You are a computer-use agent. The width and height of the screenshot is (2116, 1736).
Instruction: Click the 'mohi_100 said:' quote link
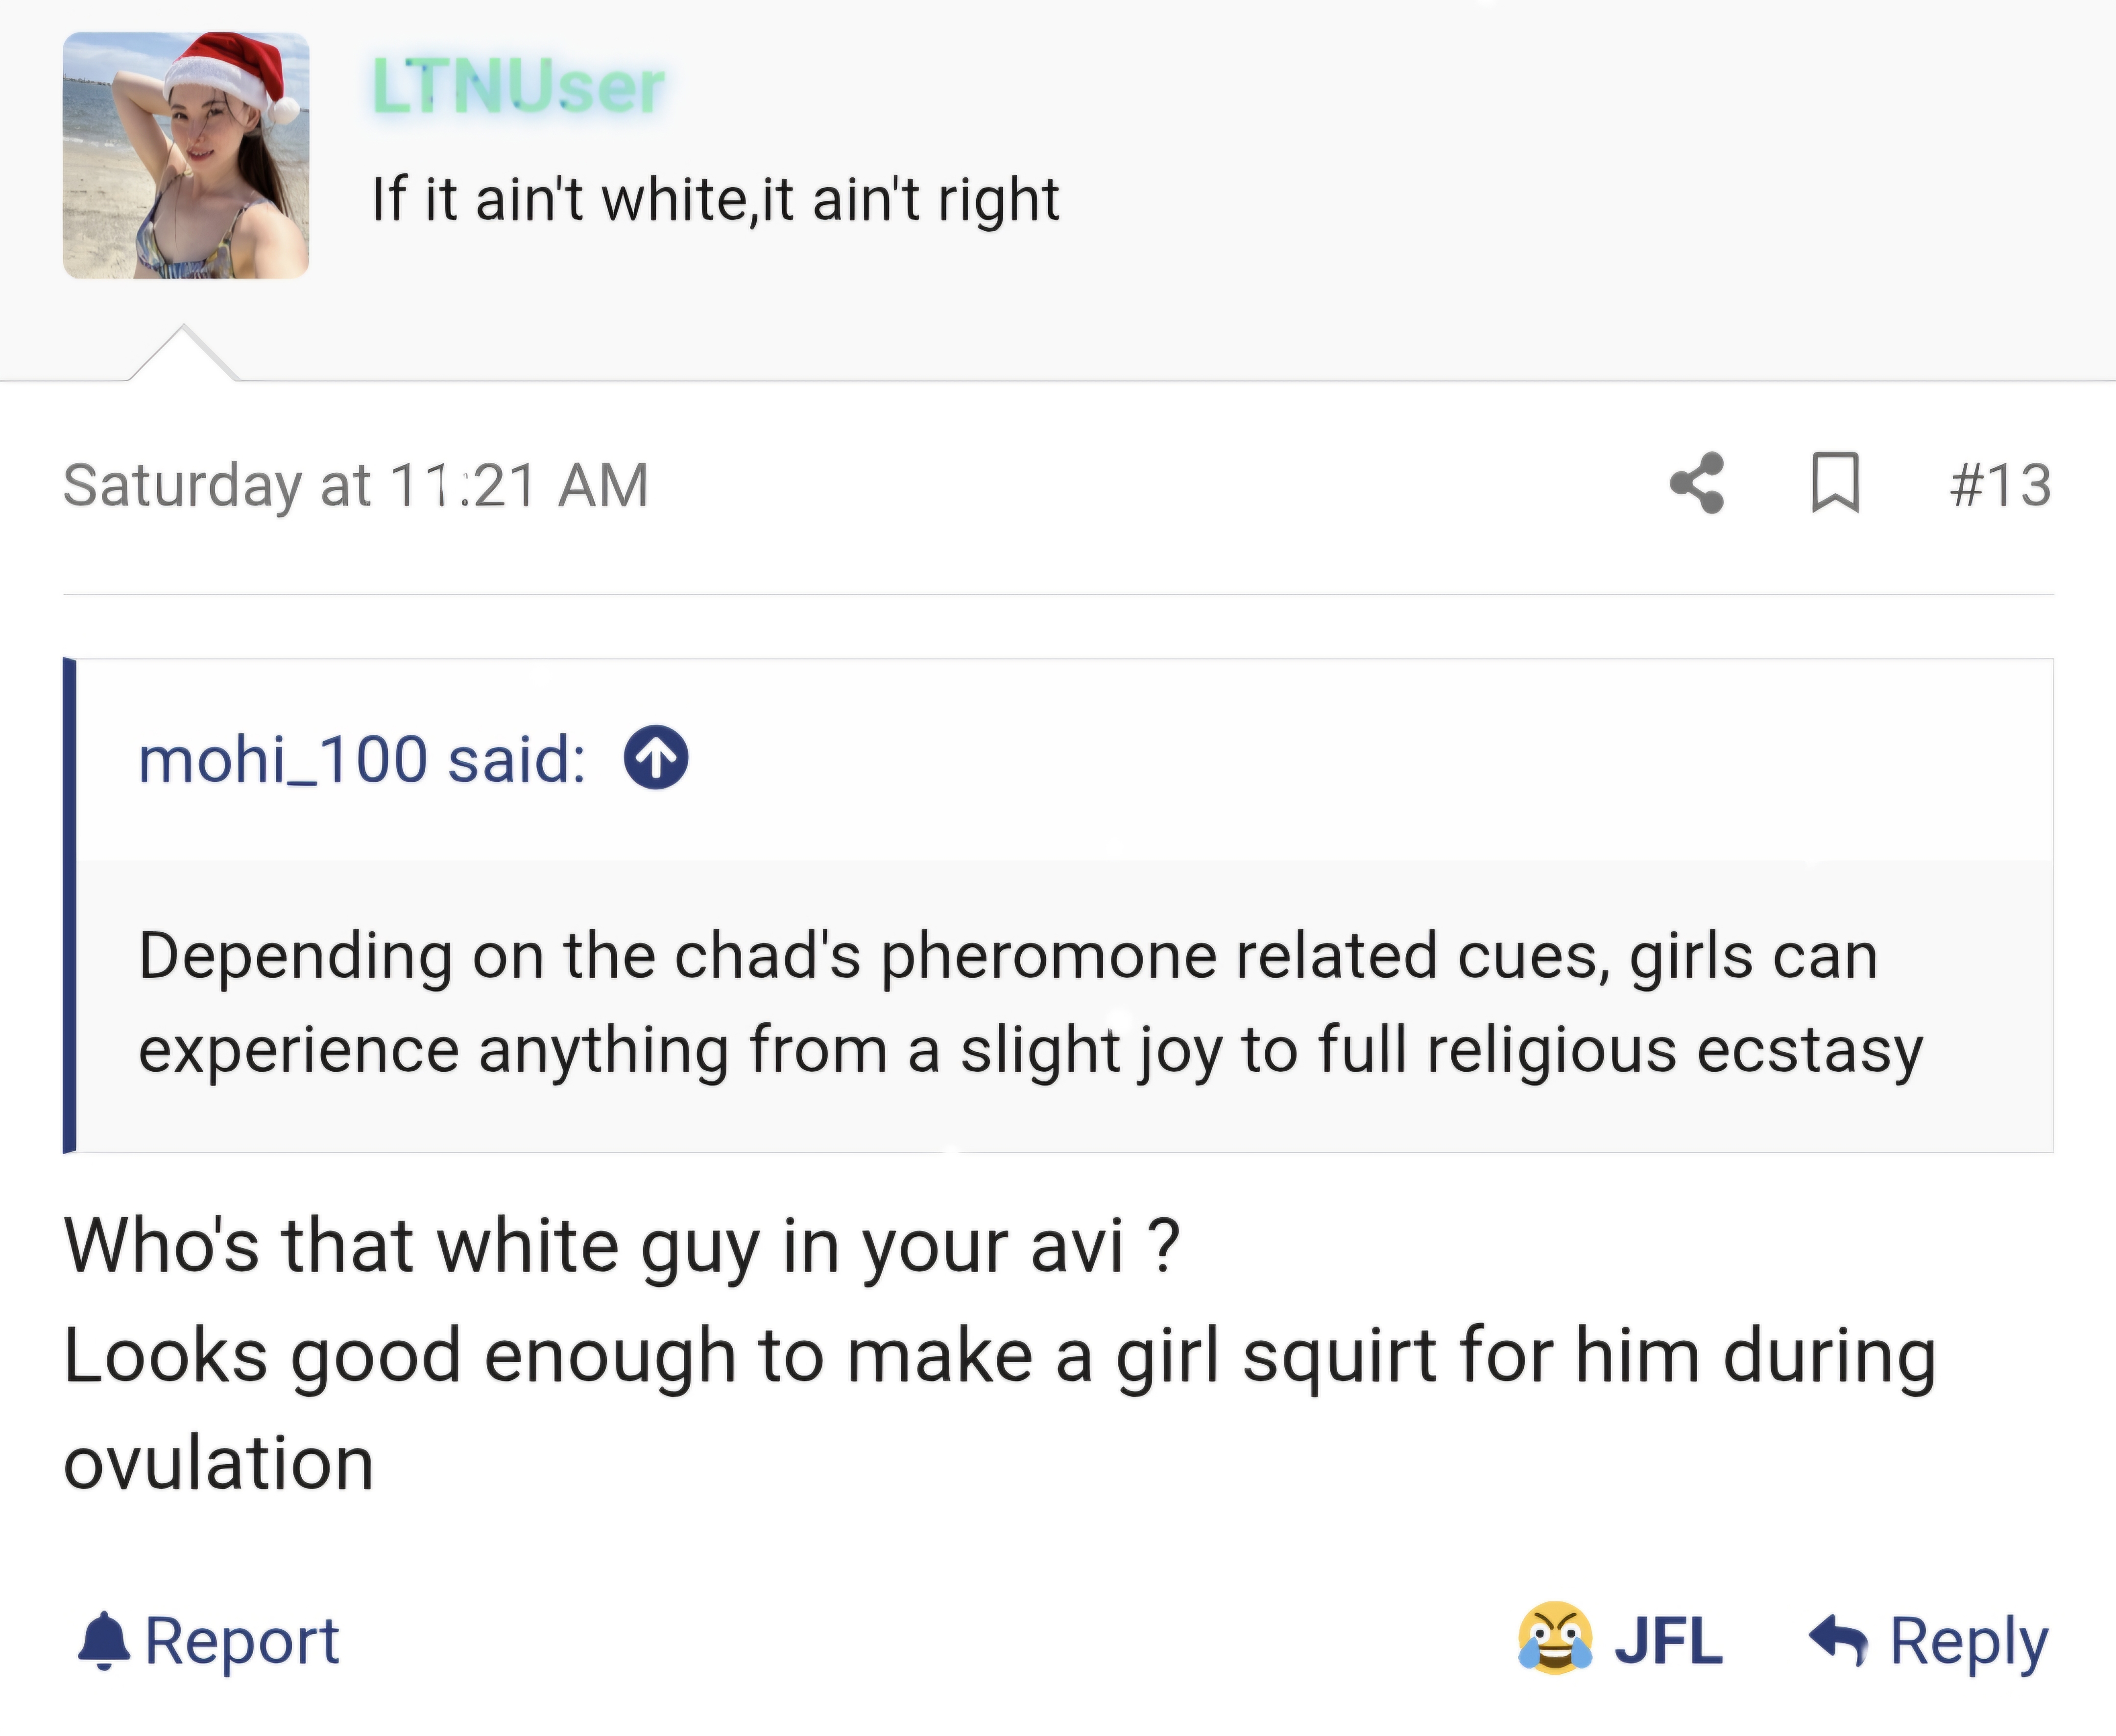362,759
